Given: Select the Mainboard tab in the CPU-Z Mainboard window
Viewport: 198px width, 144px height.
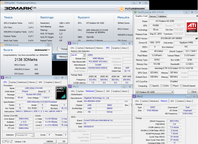Looking at the screenshot, I should click(x=90, y=91).
